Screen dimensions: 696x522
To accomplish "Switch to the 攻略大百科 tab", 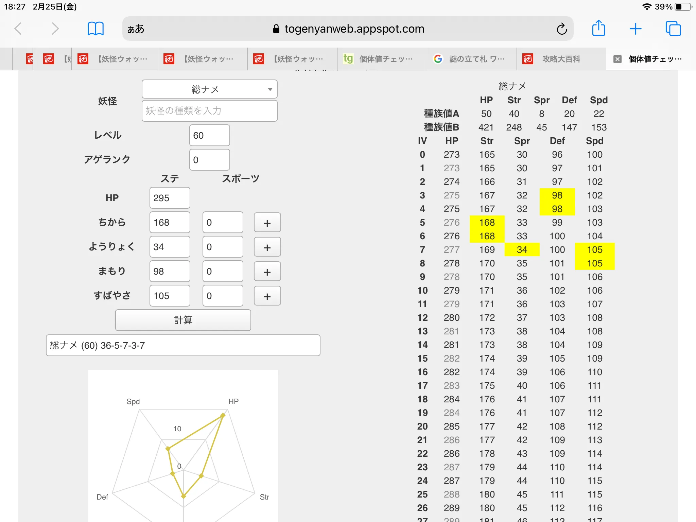I will tap(561, 59).
